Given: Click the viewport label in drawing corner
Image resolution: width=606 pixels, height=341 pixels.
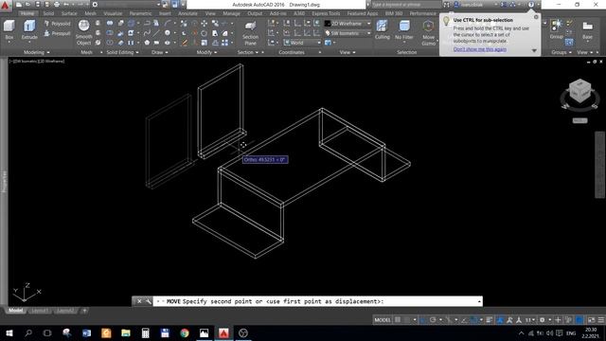Looking at the screenshot, I should click(x=37, y=61).
